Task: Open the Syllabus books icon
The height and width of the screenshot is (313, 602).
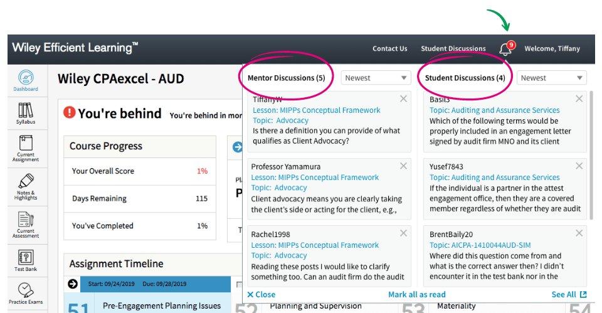Action: 26,114
